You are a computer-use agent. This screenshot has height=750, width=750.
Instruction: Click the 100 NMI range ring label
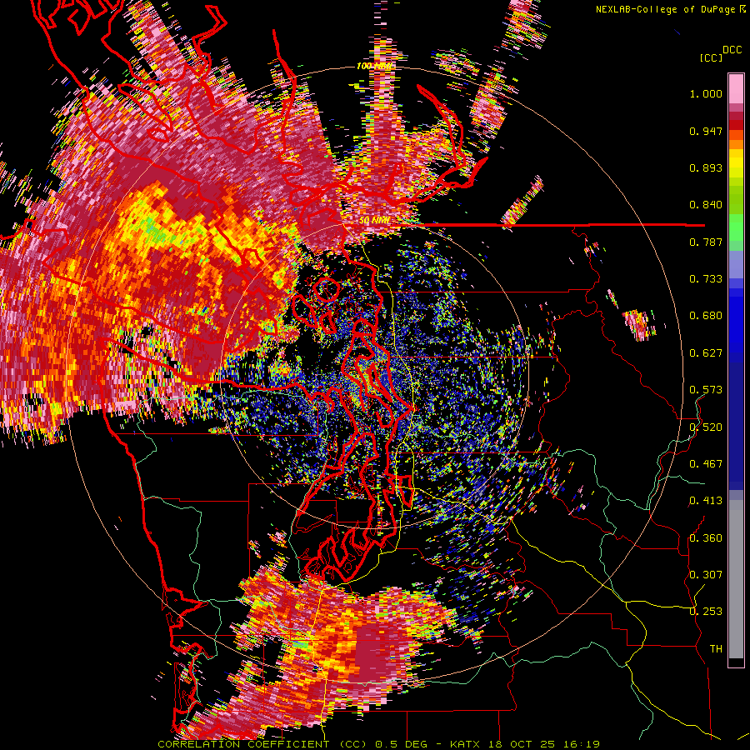[373, 66]
